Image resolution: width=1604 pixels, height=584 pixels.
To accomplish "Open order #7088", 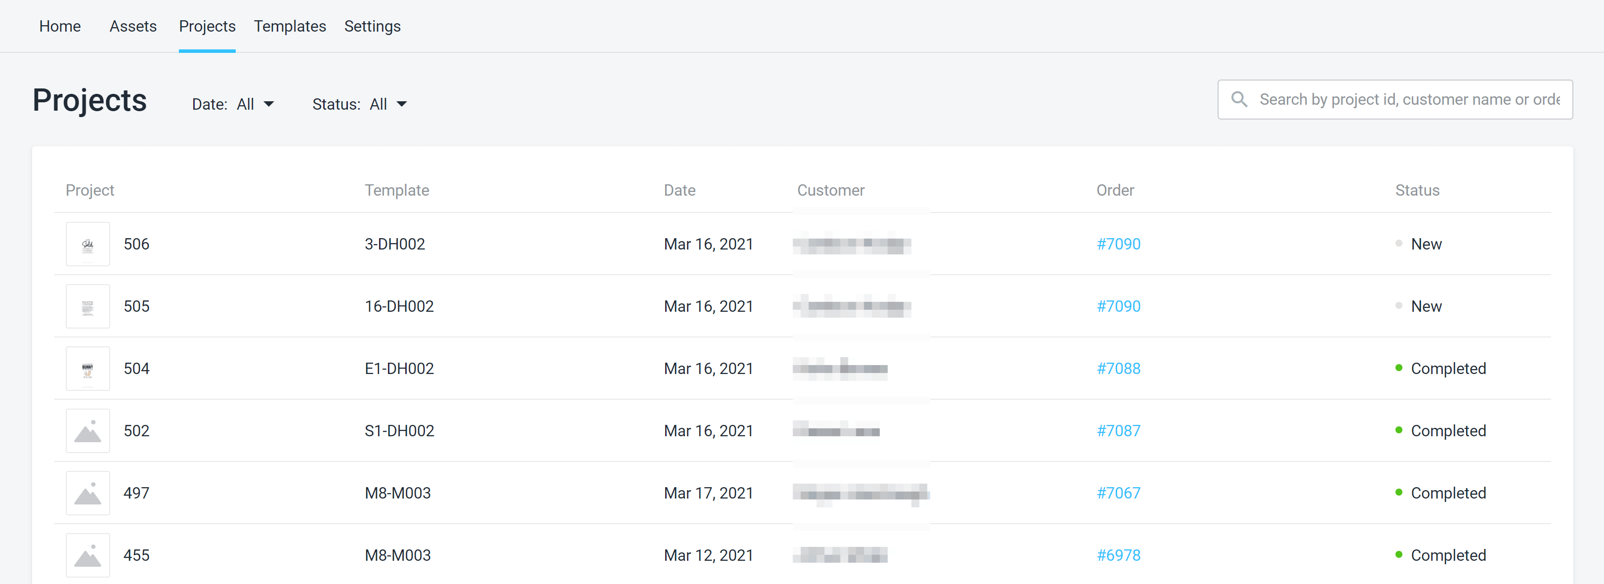I will point(1119,368).
